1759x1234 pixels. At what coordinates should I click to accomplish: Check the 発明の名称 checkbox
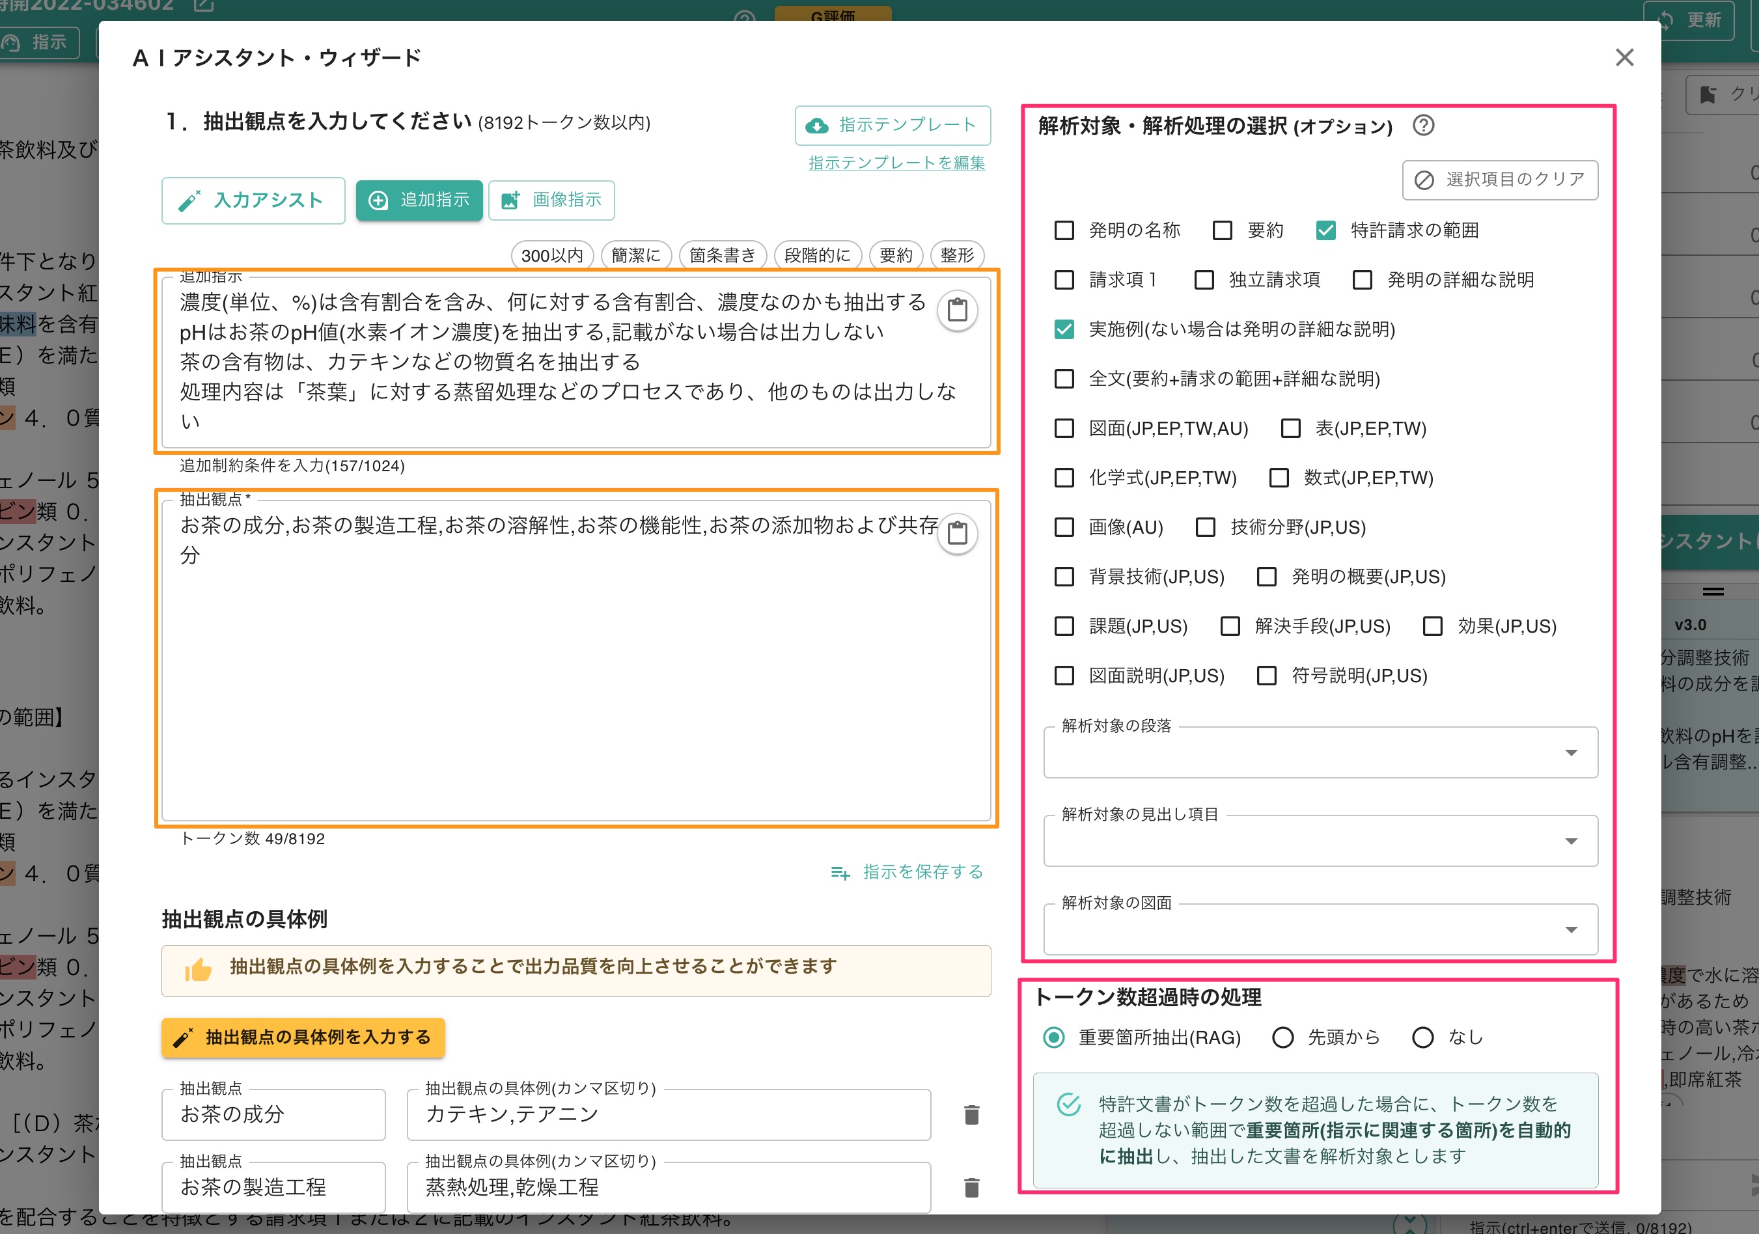1064,230
